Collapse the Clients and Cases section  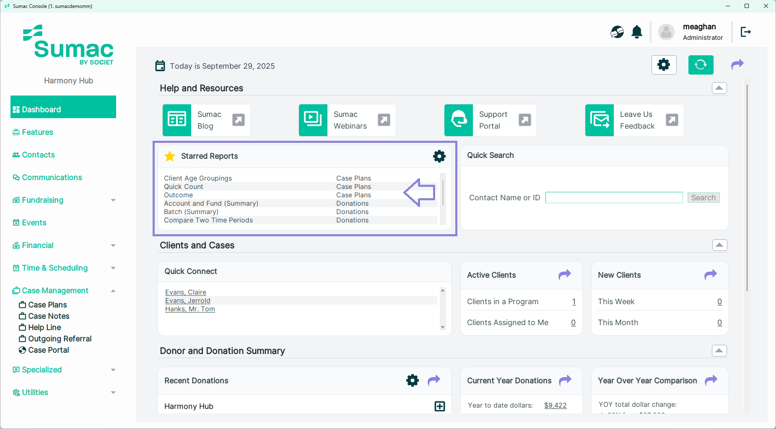click(719, 245)
